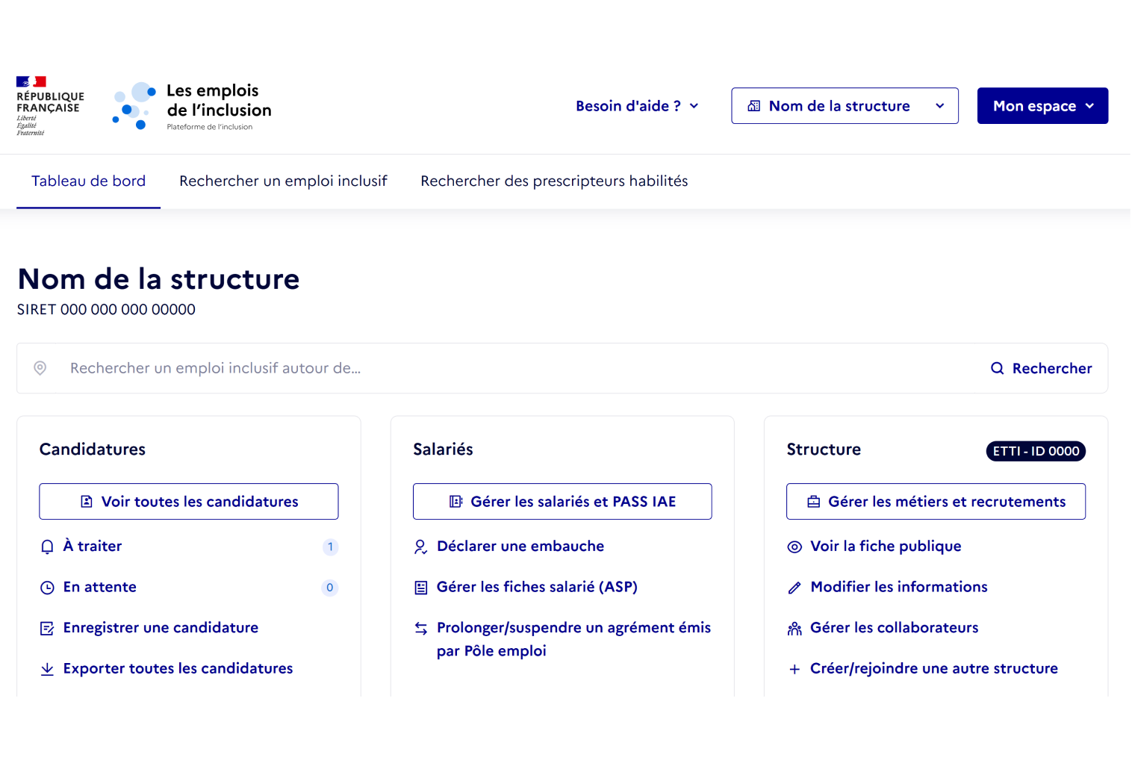Click the eye icon beside Voir la fiche publique
Image resolution: width=1132 pixels, height=784 pixels.
(794, 547)
